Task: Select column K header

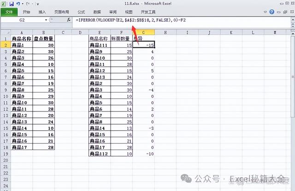Action: [231, 33]
